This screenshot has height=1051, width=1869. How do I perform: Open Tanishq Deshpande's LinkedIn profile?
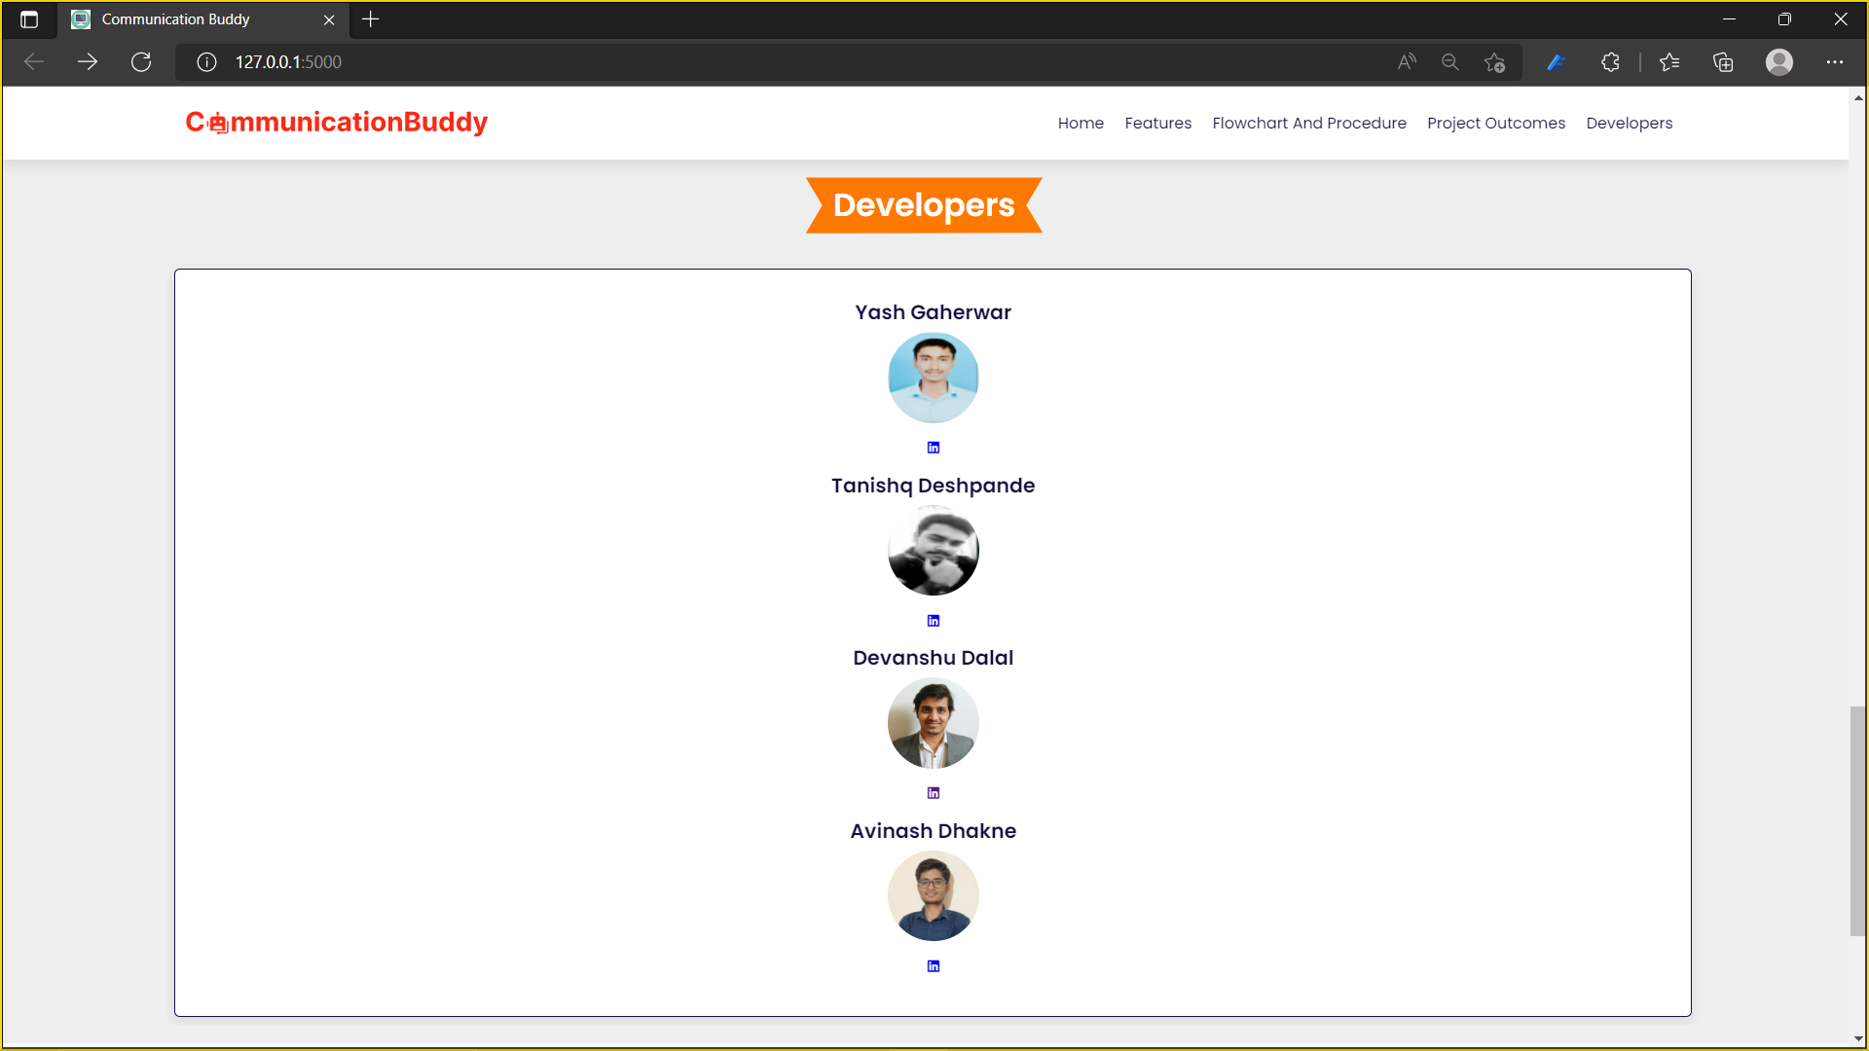[x=933, y=620]
